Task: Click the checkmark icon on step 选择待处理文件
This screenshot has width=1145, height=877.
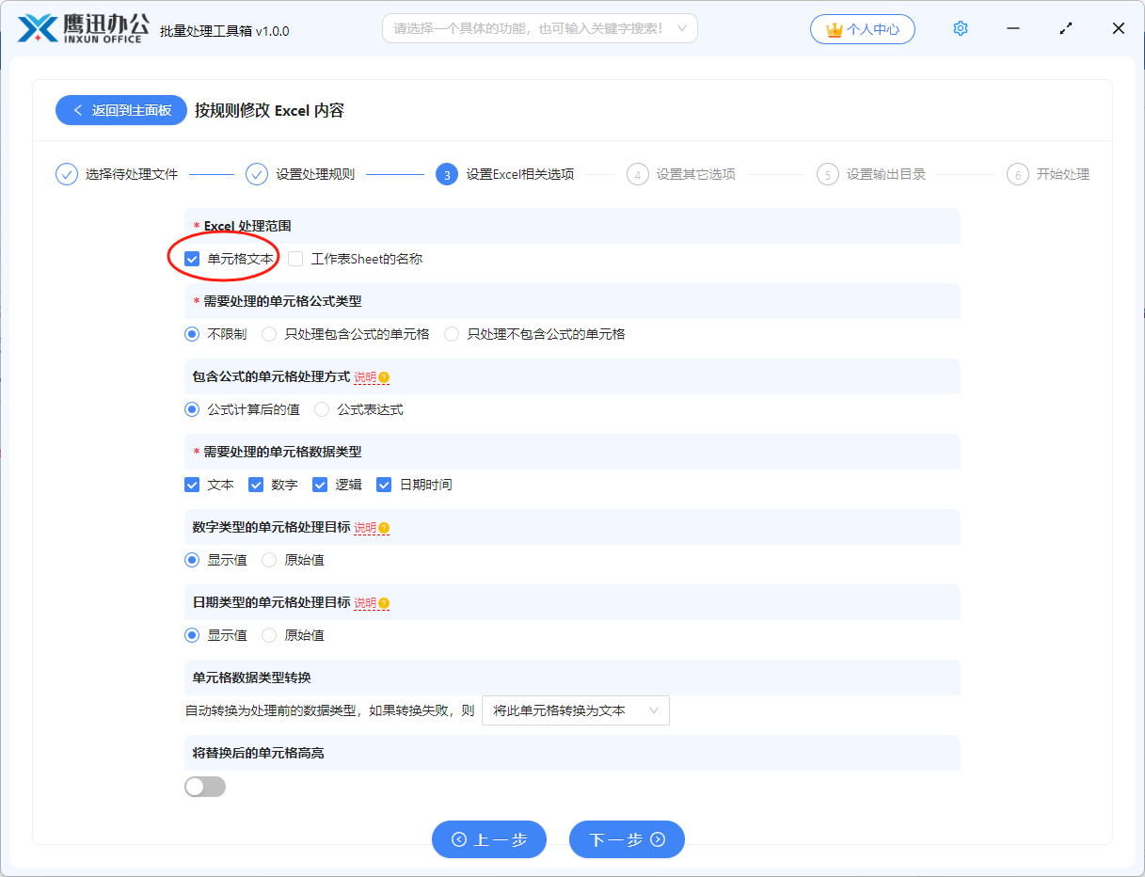Action: pyautogui.click(x=66, y=174)
